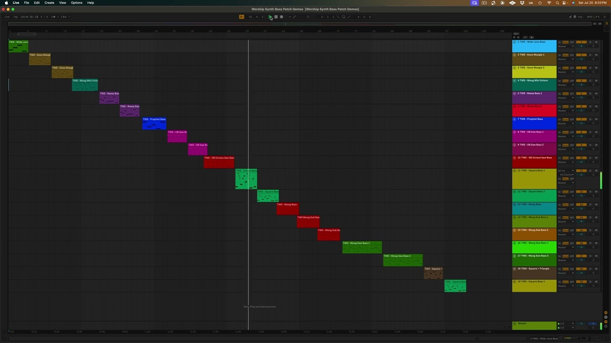Arm track 1 Wide Juno Bass for recording
The height and width of the screenshot is (343, 611).
[596, 42]
